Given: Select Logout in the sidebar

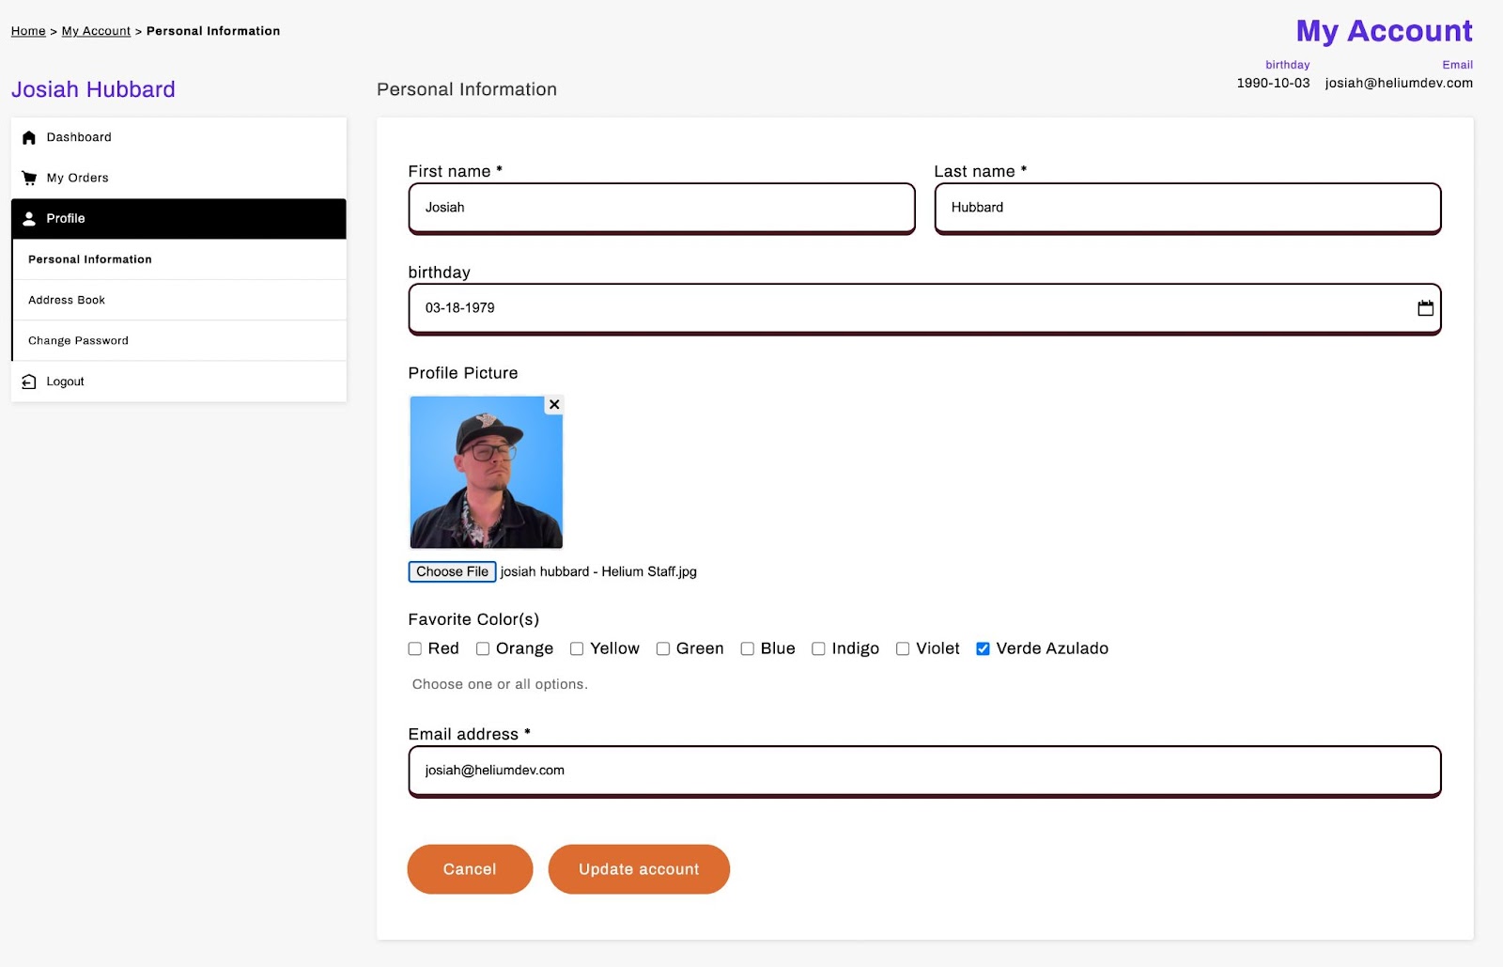Looking at the screenshot, I should [178, 382].
